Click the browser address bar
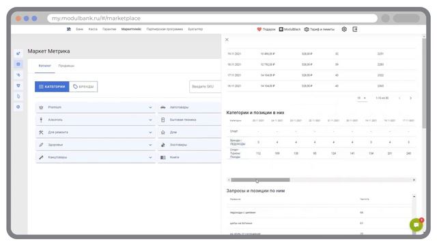 (212, 18)
